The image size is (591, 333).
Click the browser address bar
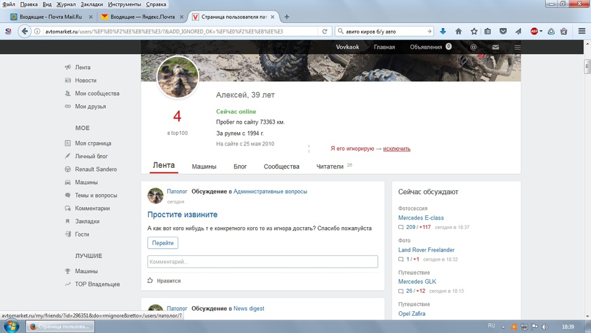(x=180, y=32)
